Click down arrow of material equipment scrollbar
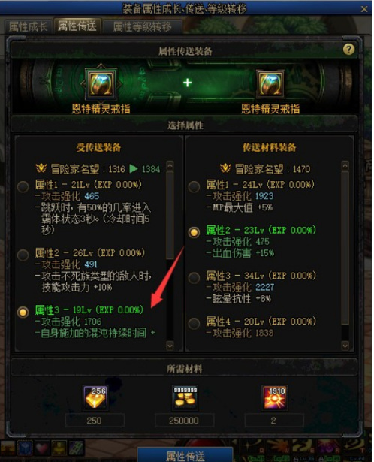This screenshot has height=462, width=374. (x=345, y=346)
